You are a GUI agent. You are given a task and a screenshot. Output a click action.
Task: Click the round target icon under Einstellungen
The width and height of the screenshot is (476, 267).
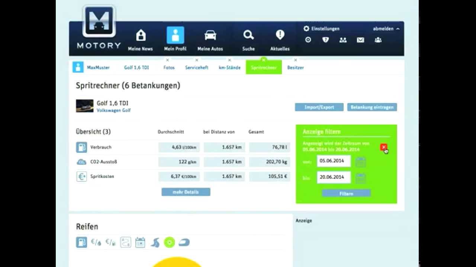point(308,40)
